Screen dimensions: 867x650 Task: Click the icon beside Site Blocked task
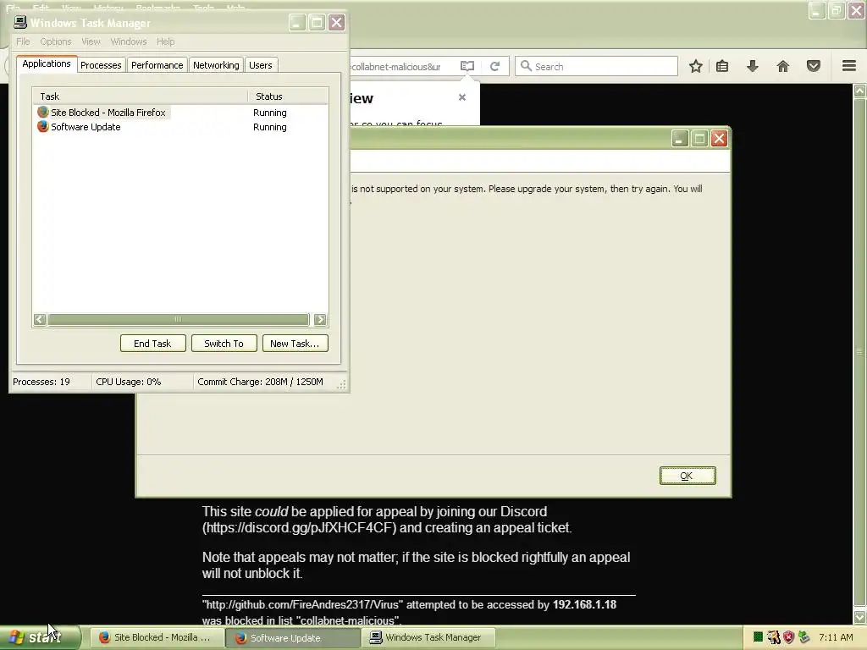click(x=43, y=113)
